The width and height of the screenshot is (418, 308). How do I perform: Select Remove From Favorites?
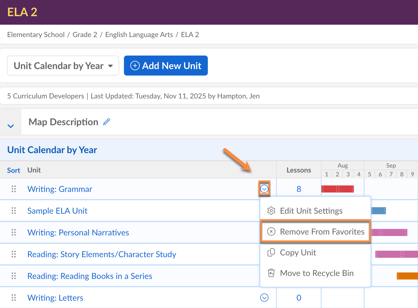point(322,232)
